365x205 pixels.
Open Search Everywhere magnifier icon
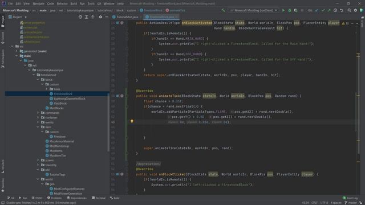[x=349, y=10]
